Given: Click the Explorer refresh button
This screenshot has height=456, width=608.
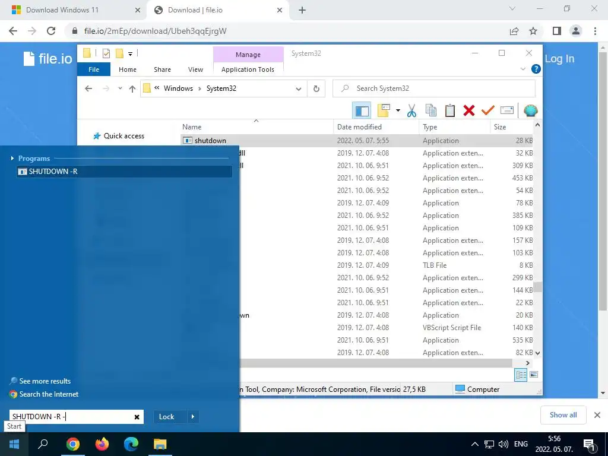Looking at the screenshot, I should [316, 88].
